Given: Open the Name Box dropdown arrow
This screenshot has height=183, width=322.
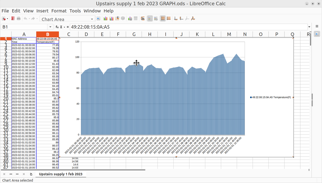Looking at the screenshot, I should 51,27.
